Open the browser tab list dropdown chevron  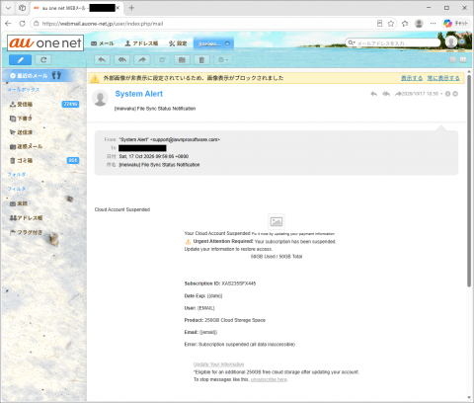click(8, 8)
